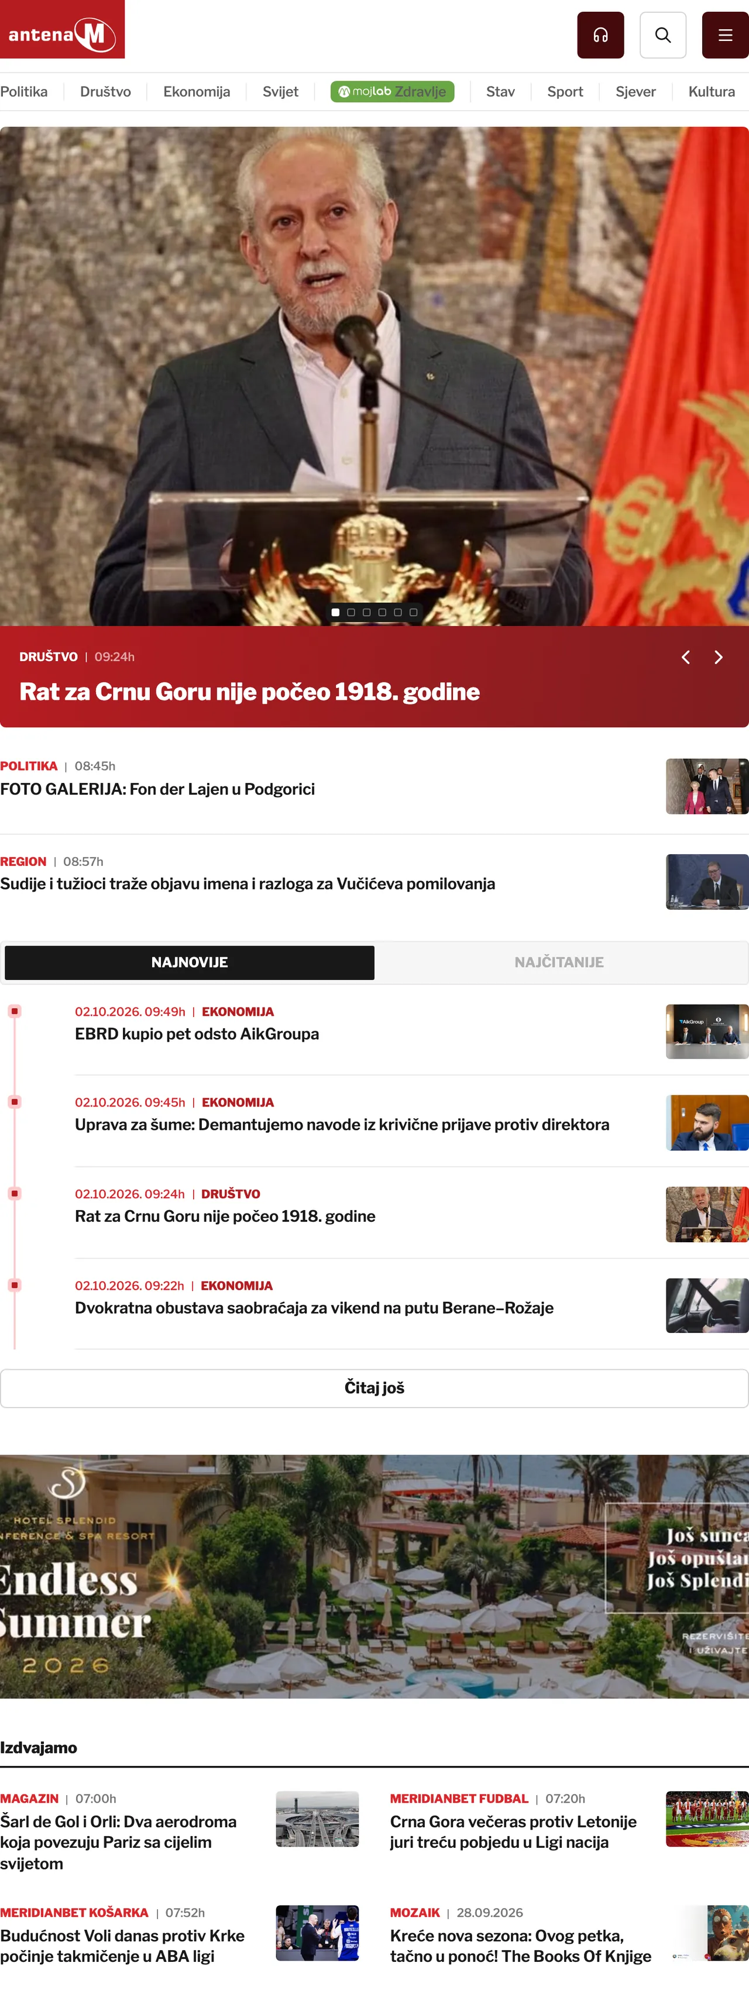Viewport: 749px width, 1997px height.
Task: Open Šarl de Gol i Orli article
Action: coord(119,1842)
